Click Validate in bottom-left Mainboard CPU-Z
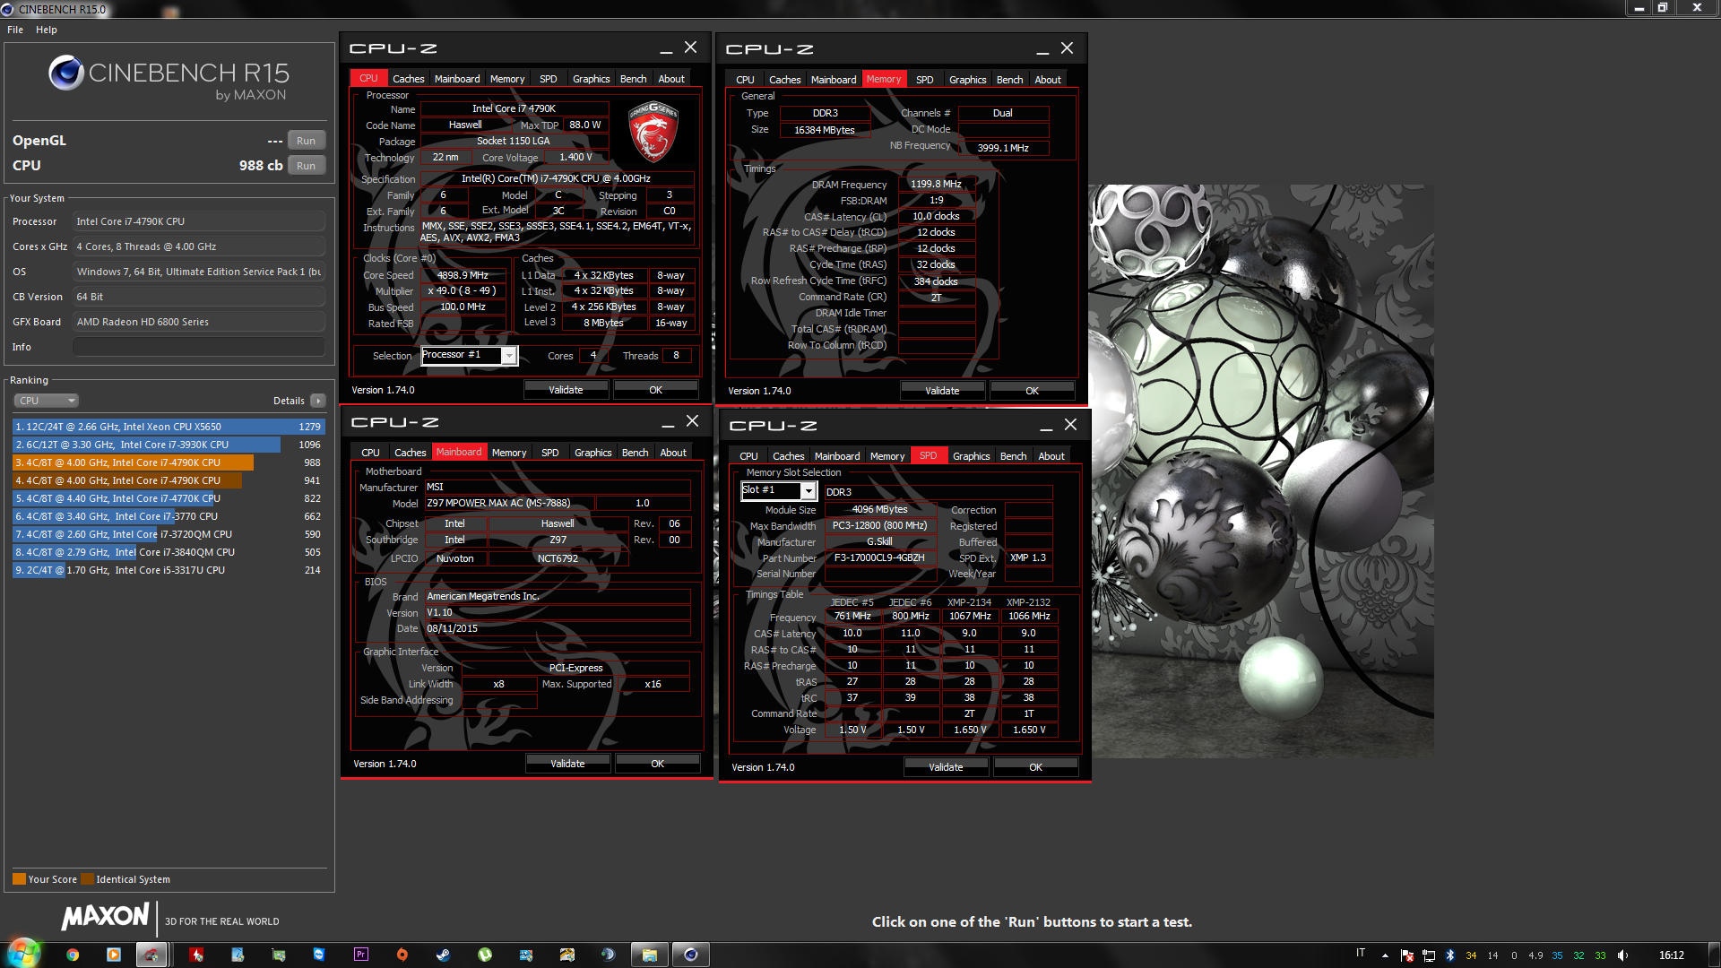1721x968 pixels. coord(567,764)
